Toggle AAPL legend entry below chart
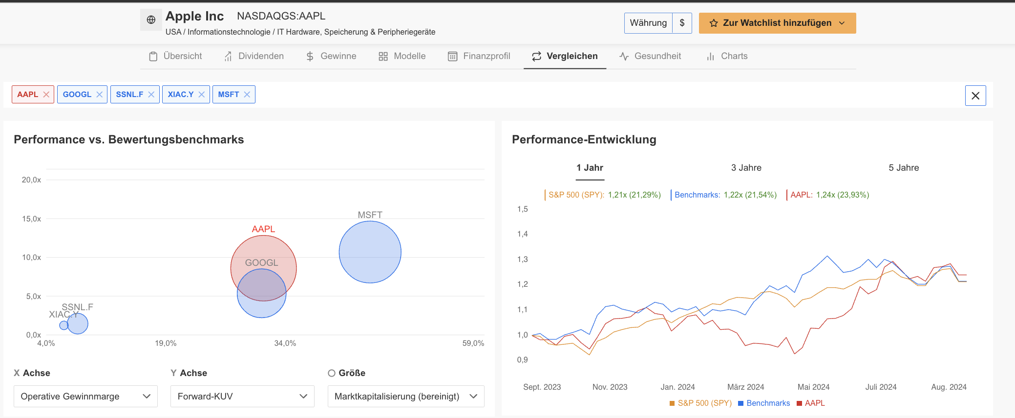Screen dimensions: 1015x418 pos(811,403)
